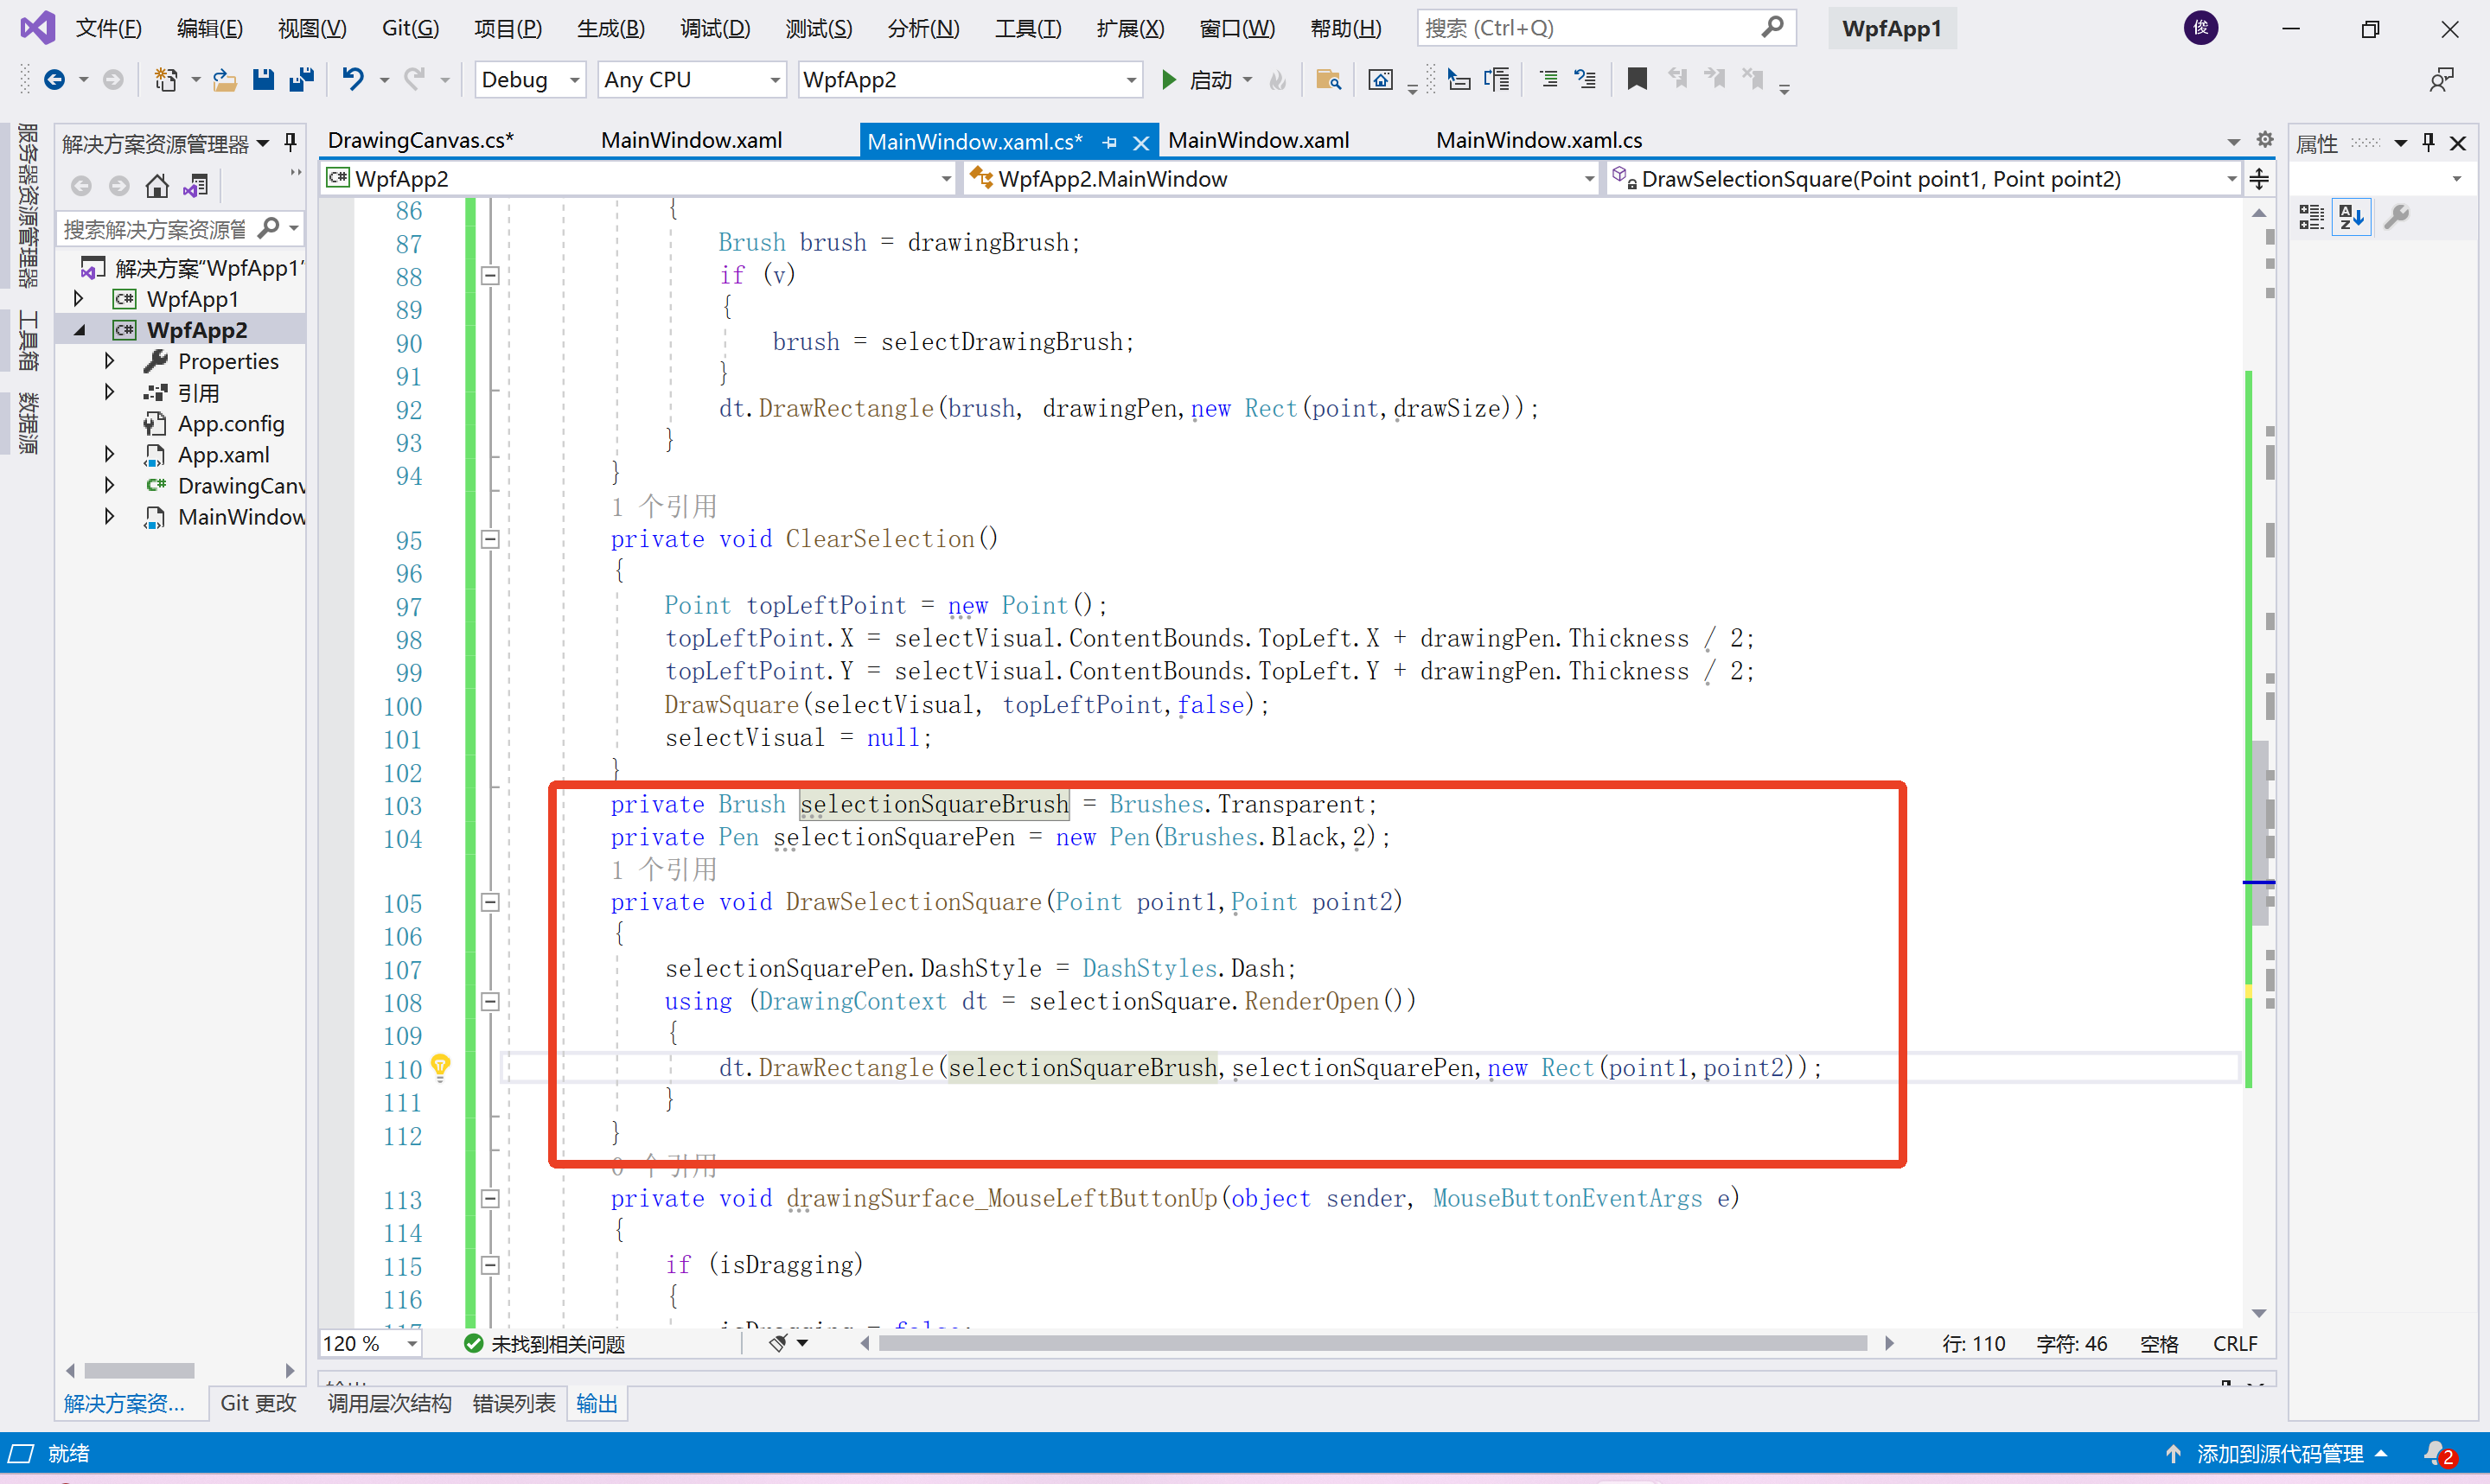Click the 搜索 (Ctrl+Q) search box
Screen dimensions: 2490x1484
pos(1590,28)
